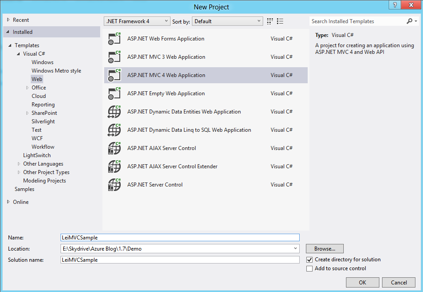Close the New Project dialog

tap(411, 5)
